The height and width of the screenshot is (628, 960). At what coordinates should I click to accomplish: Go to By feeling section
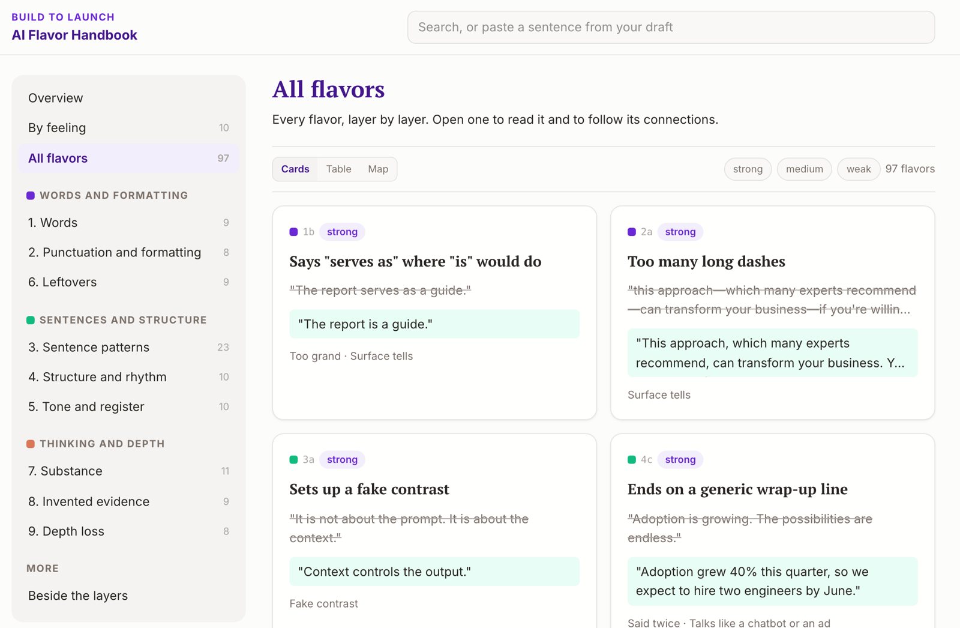pyautogui.click(x=128, y=128)
